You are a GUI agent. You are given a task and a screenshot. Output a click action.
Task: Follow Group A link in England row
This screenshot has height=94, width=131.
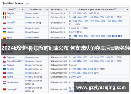[29, 57]
